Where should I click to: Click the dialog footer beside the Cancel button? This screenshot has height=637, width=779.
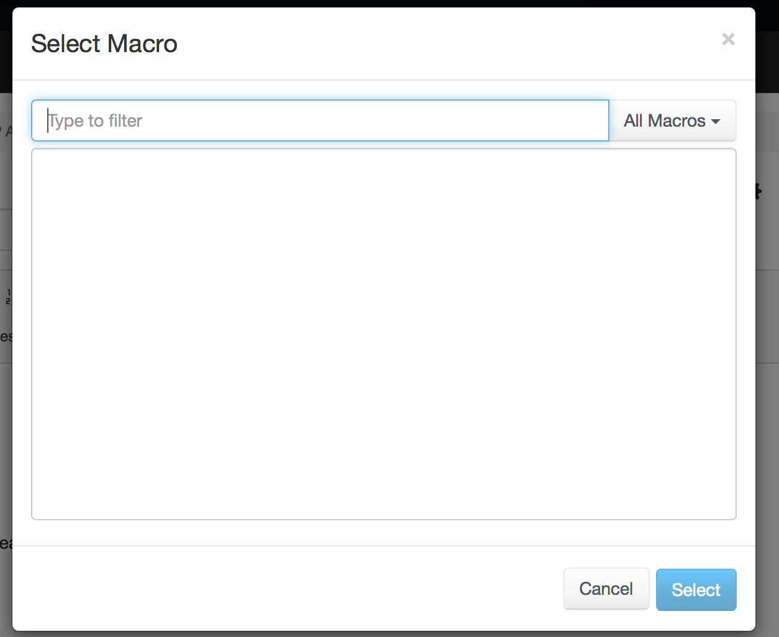pyautogui.click(x=286, y=589)
